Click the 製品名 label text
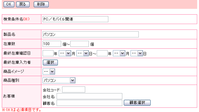Viewport: 199px width, 112px height. coord(9,34)
